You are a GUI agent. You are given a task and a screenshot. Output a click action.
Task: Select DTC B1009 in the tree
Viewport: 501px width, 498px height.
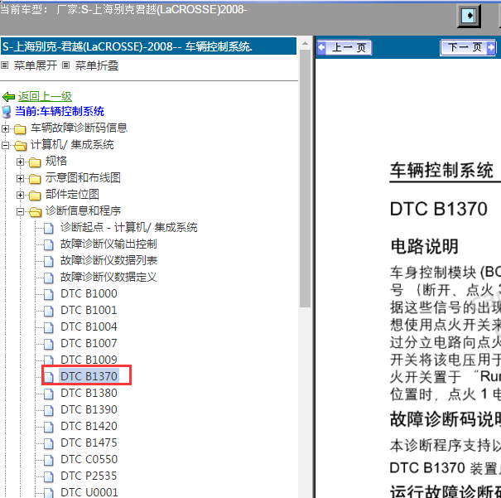point(89,360)
